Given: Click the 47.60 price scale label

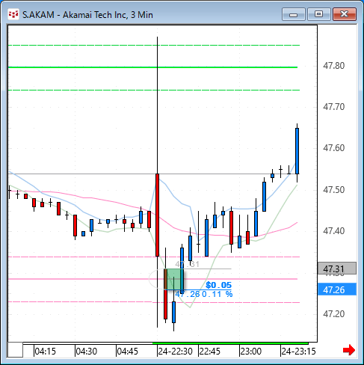Looking at the screenshot, I should point(334,148).
